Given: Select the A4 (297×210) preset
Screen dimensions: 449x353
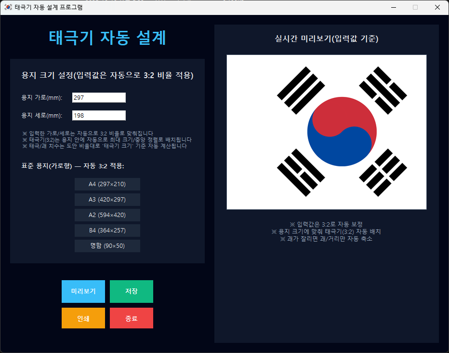Looking at the screenshot, I should (107, 184).
